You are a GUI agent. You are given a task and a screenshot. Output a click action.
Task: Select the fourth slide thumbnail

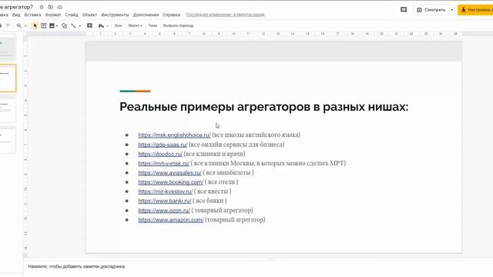coord(7,140)
